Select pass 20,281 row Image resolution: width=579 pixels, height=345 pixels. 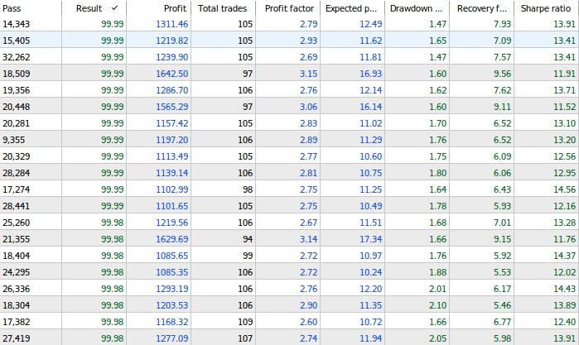[x=290, y=123]
